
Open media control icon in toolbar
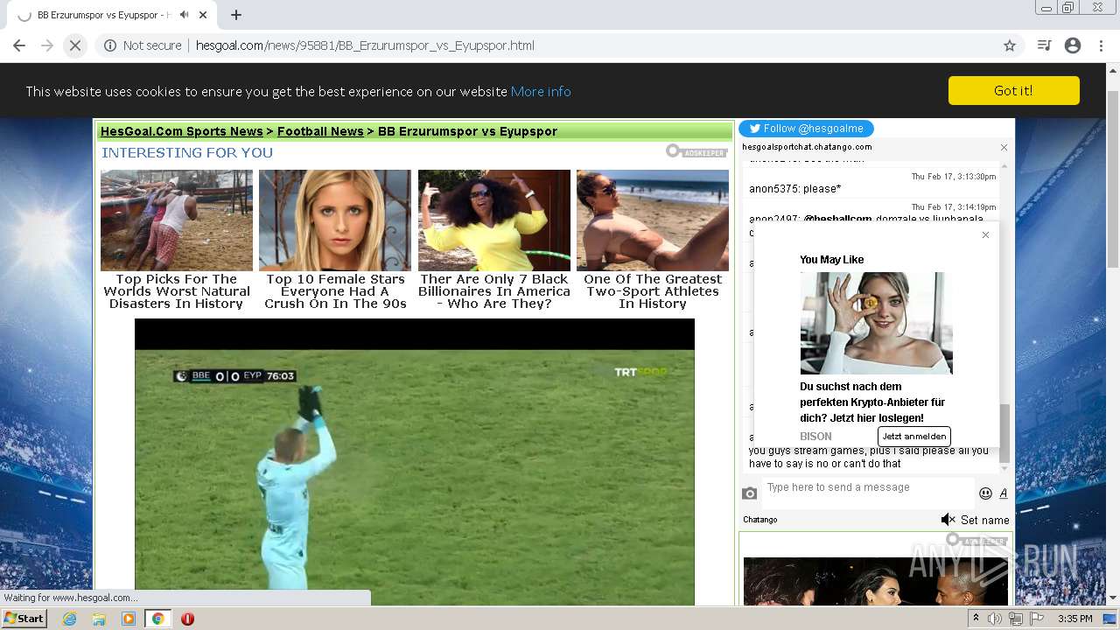pos(1044,45)
